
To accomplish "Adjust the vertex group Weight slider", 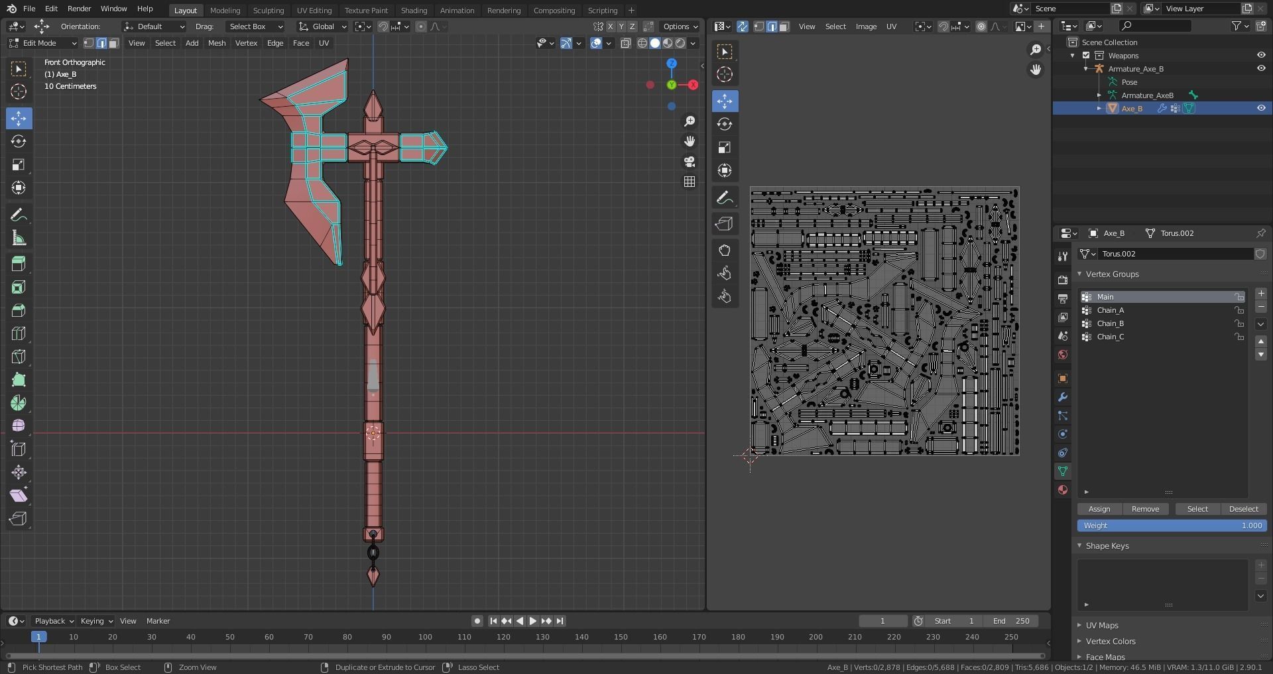I will pyautogui.click(x=1172, y=526).
